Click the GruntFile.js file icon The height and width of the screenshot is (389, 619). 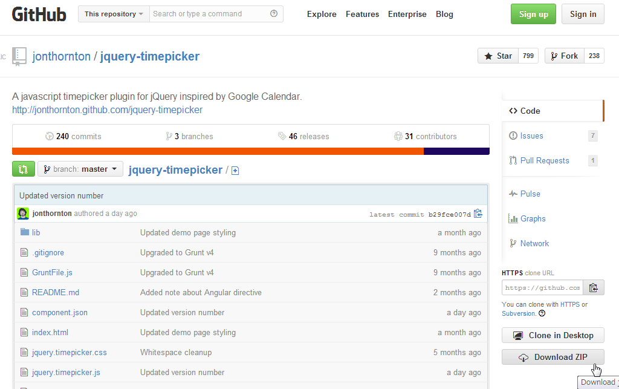point(24,272)
